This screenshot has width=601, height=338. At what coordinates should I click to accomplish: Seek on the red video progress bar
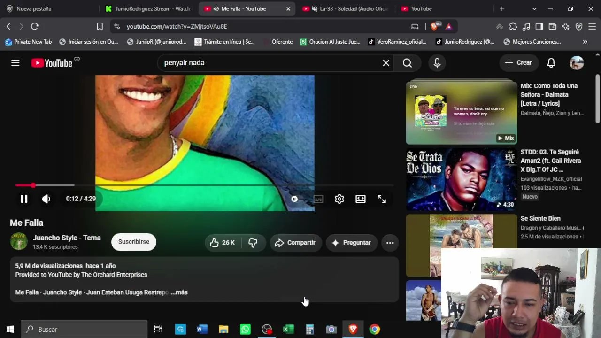[x=204, y=185]
